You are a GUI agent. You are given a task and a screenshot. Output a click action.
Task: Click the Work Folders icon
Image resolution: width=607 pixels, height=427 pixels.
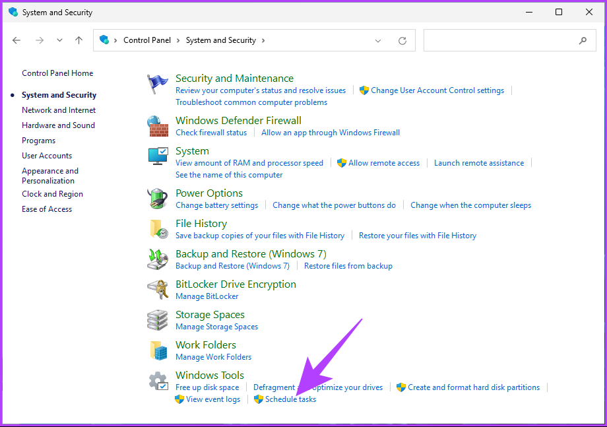158,350
